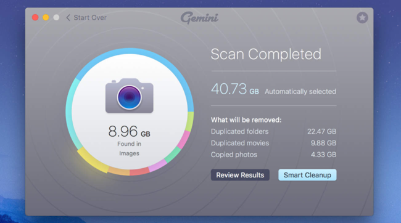Screen dimensions: 401x223
Task: Select the red segment of the ring chart
Action: pos(139,172)
